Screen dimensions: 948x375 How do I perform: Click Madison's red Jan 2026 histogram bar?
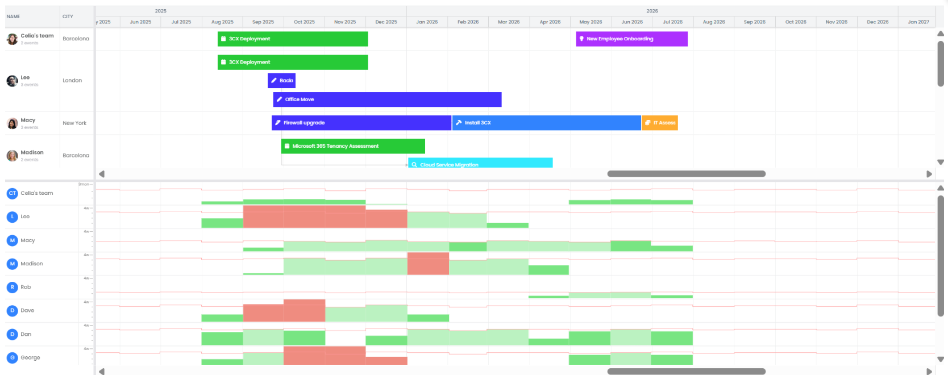pyautogui.click(x=428, y=264)
